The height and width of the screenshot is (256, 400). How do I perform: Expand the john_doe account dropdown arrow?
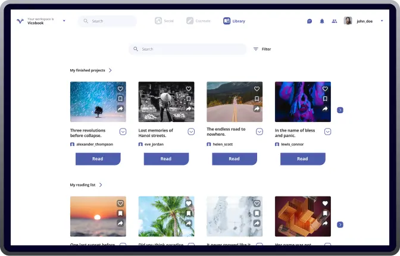(382, 21)
